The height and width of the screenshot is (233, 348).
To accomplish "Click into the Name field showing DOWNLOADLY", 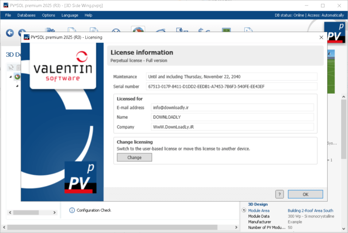I will coord(232,117).
